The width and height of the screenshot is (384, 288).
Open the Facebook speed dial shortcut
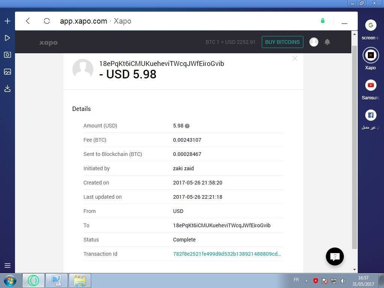370,115
